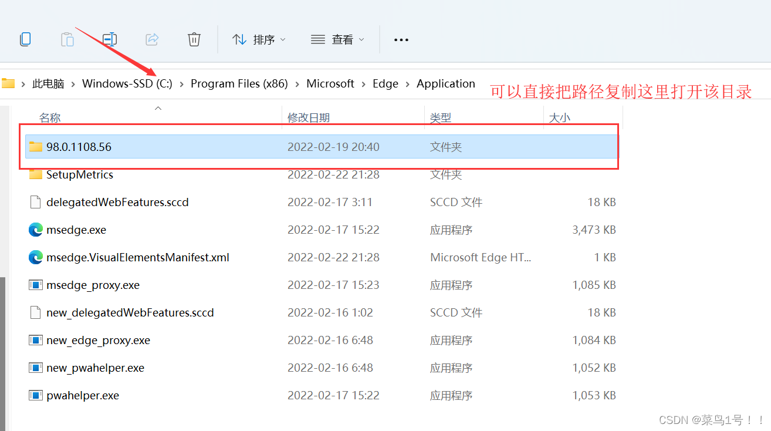Select Application in breadcrumb path
Viewport: 771px width, 431px height.
click(x=446, y=84)
